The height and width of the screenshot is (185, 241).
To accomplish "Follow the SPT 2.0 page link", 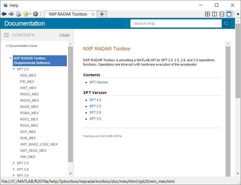I will click(95, 100).
